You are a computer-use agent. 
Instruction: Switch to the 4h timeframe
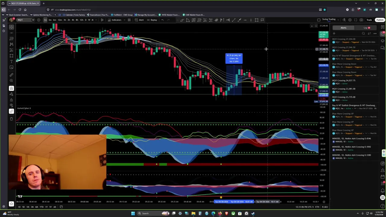[x=73, y=20]
